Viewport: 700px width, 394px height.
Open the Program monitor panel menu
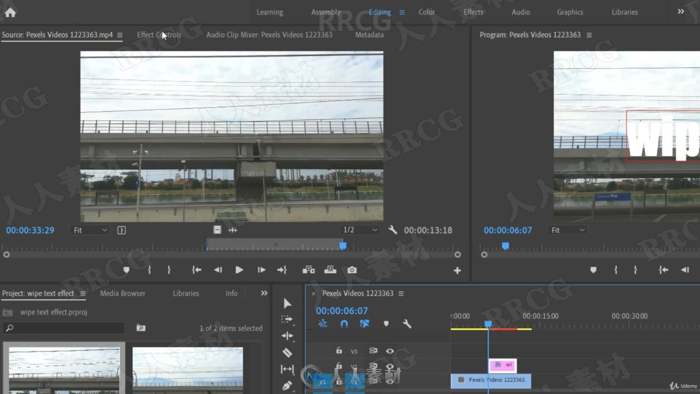589,35
